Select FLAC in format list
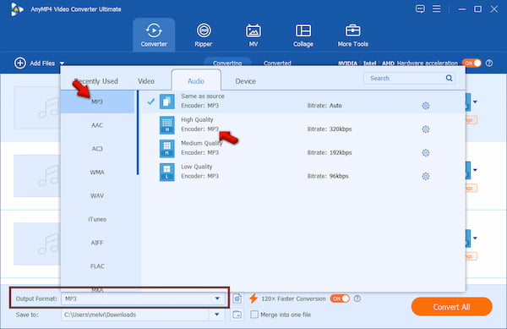 pyautogui.click(x=97, y=266)
